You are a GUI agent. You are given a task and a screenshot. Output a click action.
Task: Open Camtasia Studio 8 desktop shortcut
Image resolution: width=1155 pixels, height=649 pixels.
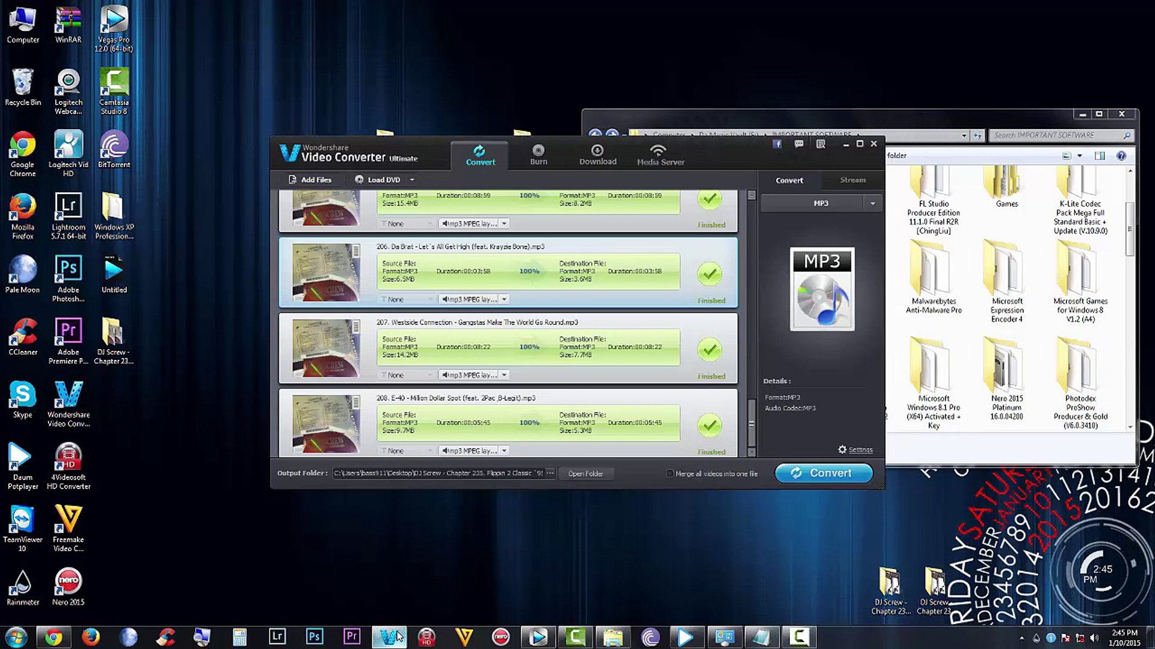[x=114, y=91]
